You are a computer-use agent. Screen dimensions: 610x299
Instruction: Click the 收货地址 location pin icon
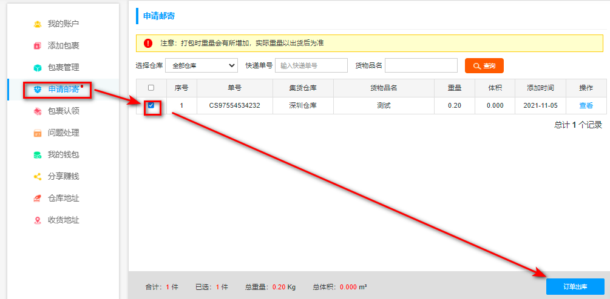pyautogui.click(x=38, y=220)
